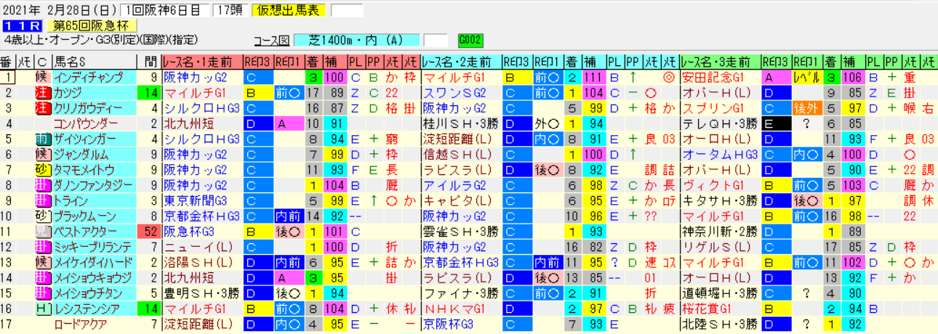The width and height of the screenshot is (938, 334).
Task: Click the レース名・1走前 column header
Action: 201,61
